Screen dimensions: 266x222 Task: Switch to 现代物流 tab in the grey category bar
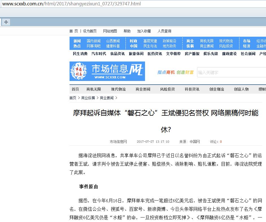[118, 89]
